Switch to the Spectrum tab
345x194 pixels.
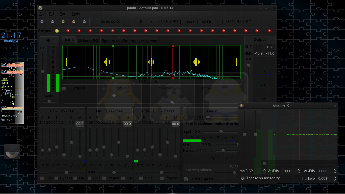[110, 40]
